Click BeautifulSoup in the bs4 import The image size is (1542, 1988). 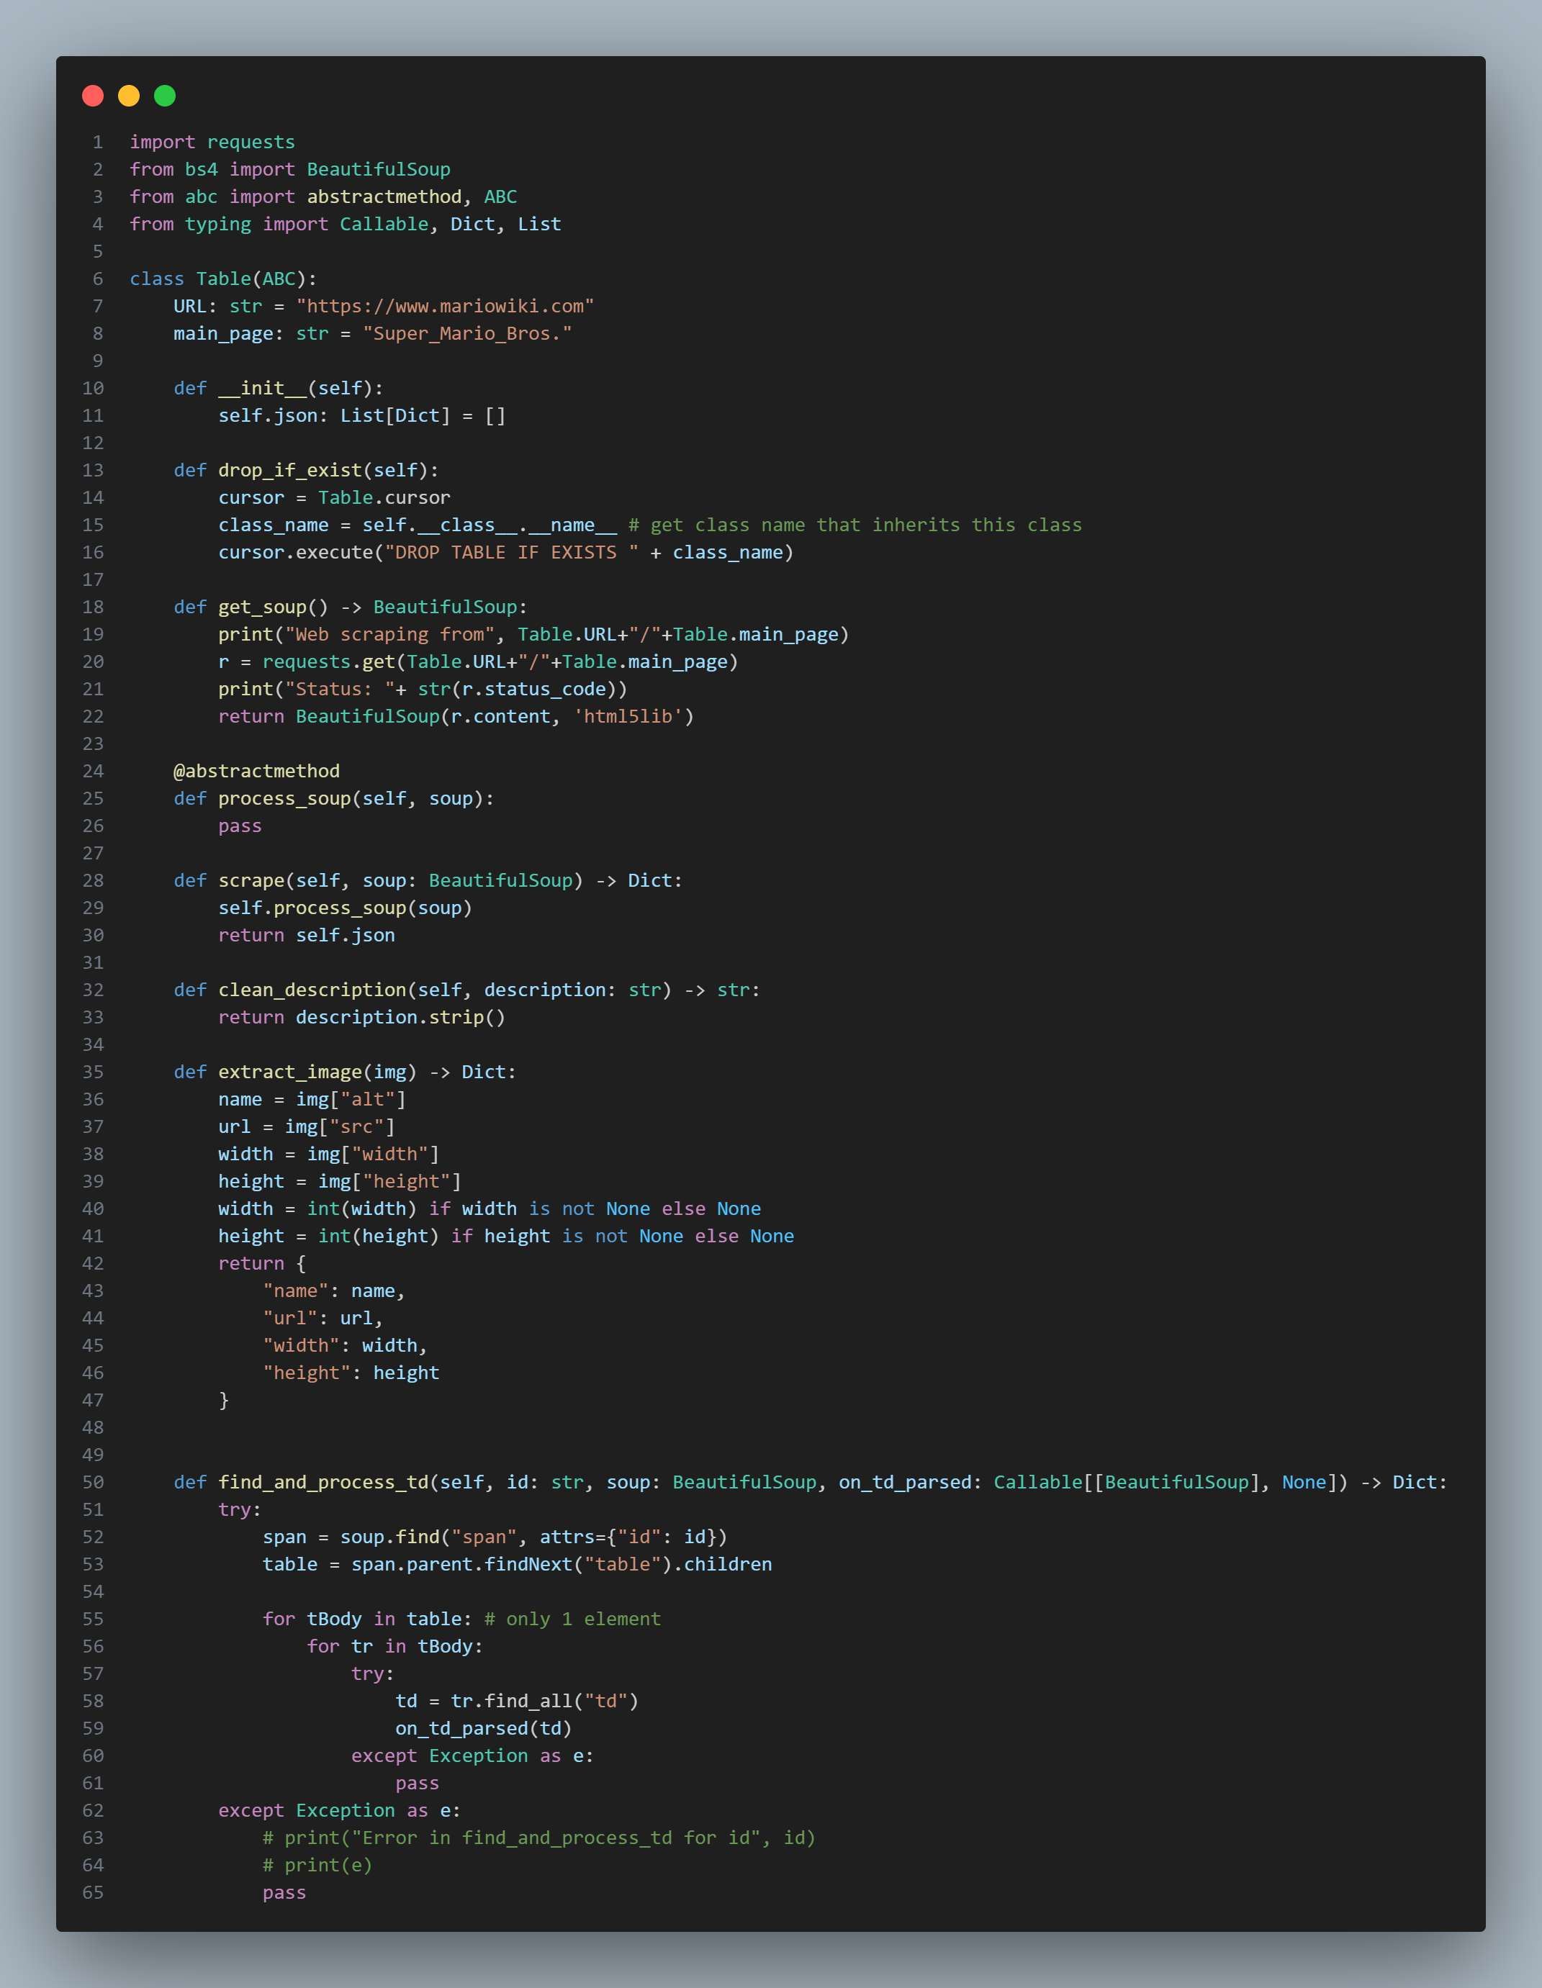click(x=378, y=169)
